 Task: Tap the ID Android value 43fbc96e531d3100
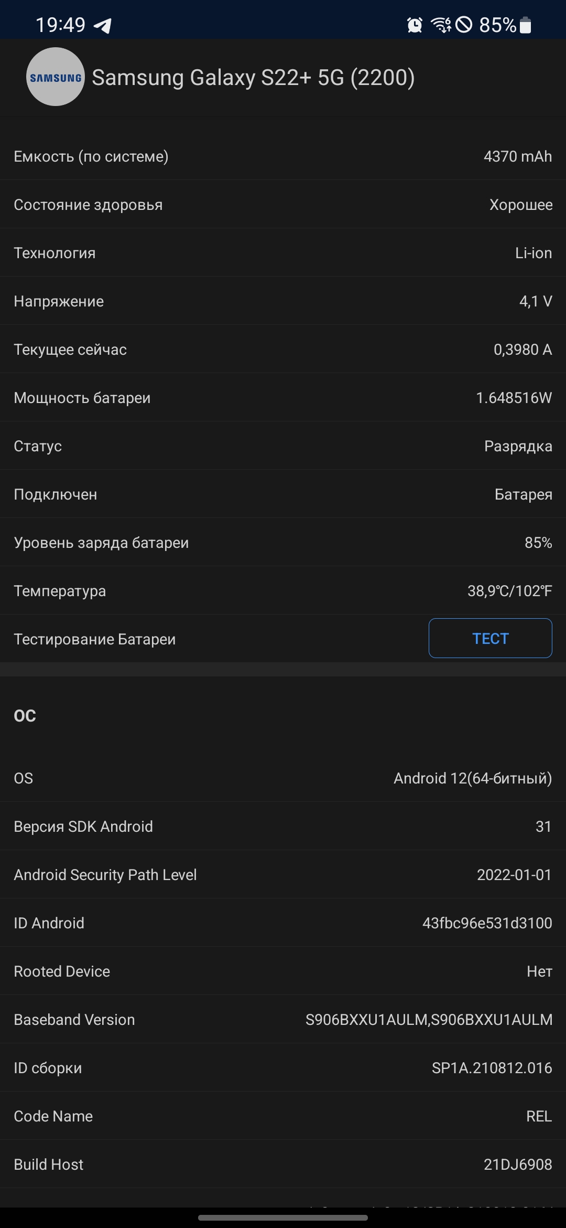[x=487, y=923]
